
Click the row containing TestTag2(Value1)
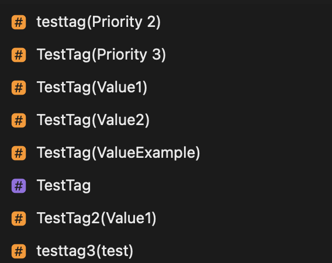(x=166, y=219)
